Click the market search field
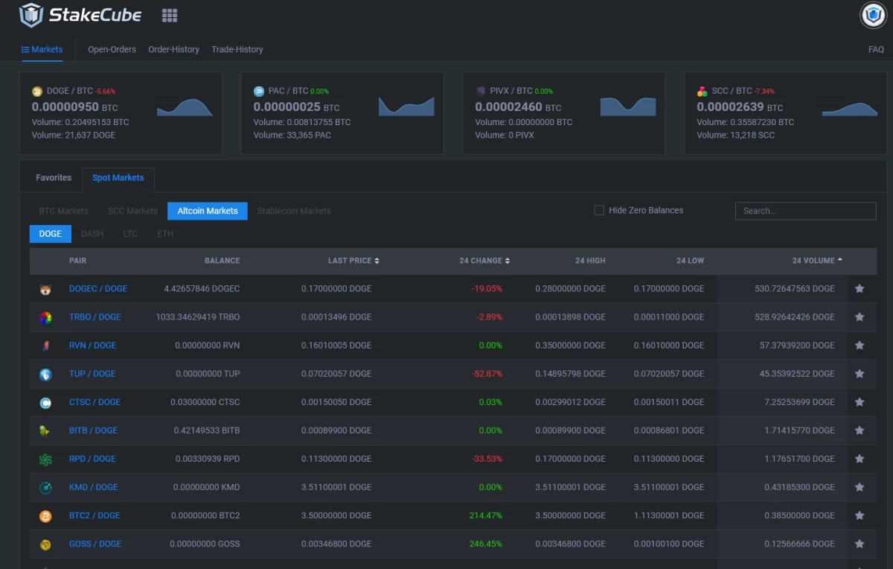 805,211
